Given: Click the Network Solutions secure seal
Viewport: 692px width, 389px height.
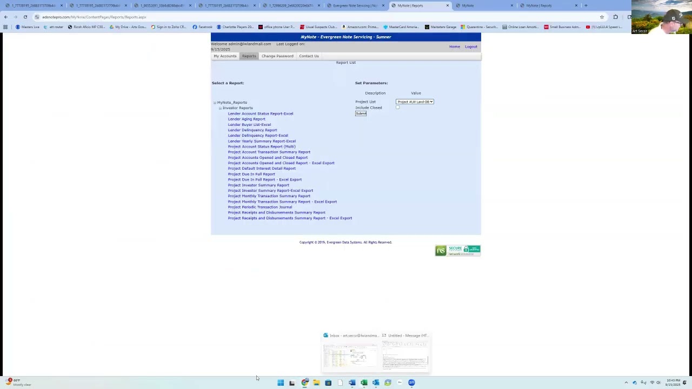Looking at the screenshot, I should (x=457, y=250).
